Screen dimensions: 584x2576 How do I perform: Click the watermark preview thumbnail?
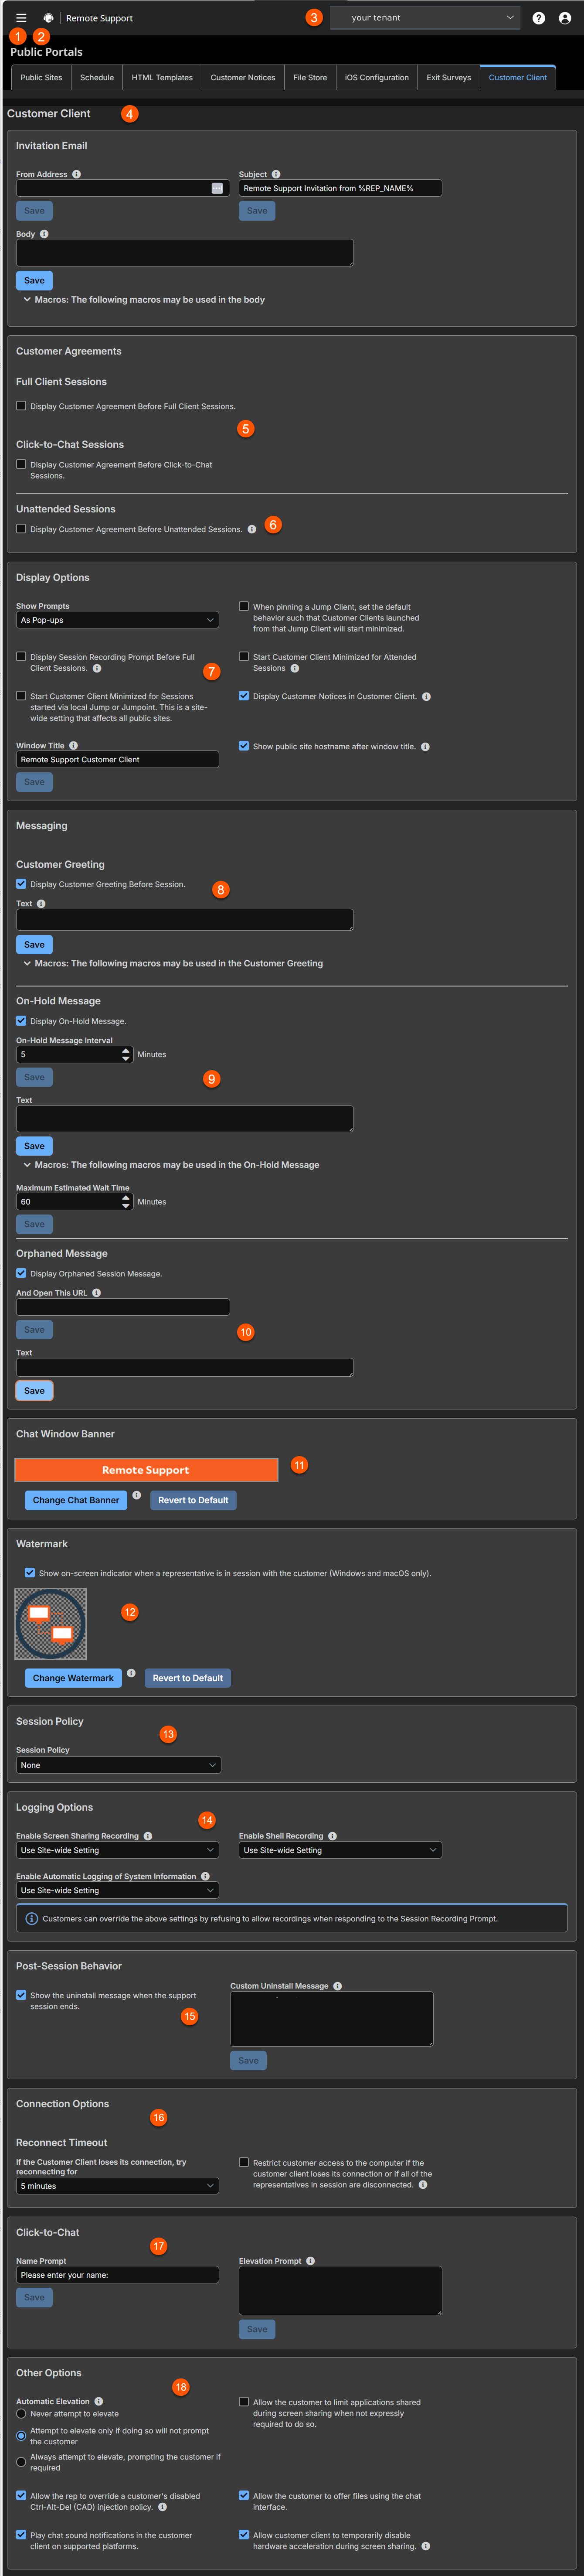[51, 1625]
